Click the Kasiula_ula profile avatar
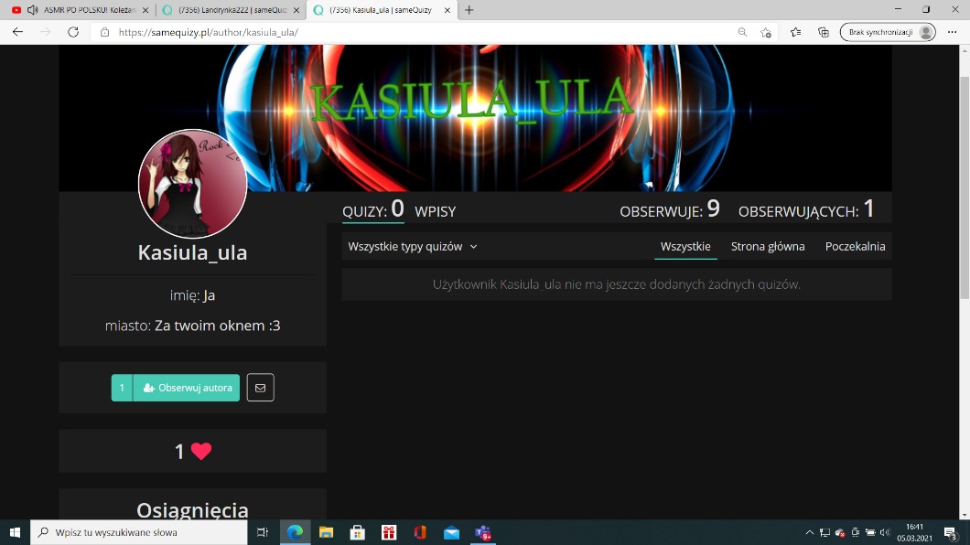Screen dimensions: 970x545 point(192,184)
